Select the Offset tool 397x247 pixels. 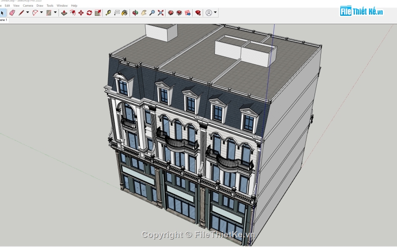[73, 12]
